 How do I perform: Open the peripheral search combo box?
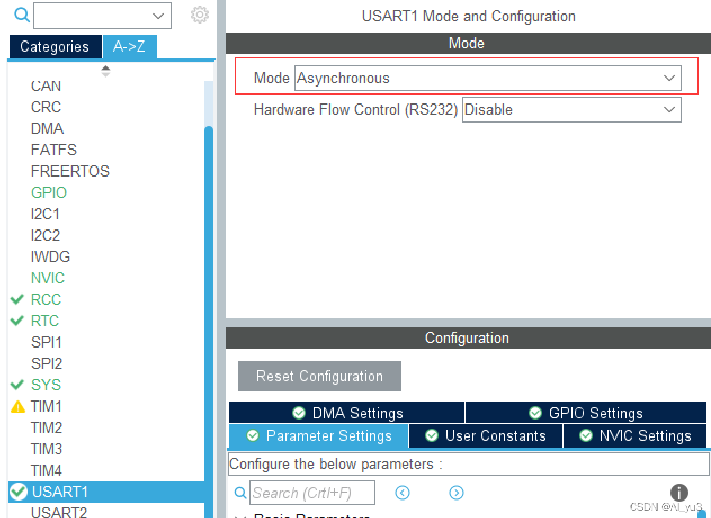102,16
